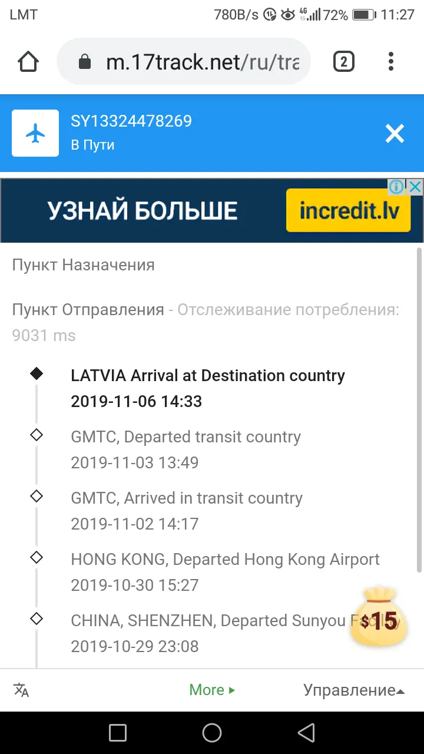Open the $15 money bag promo
The width and height of the screenshot is (424, 754).
point(379,616)
